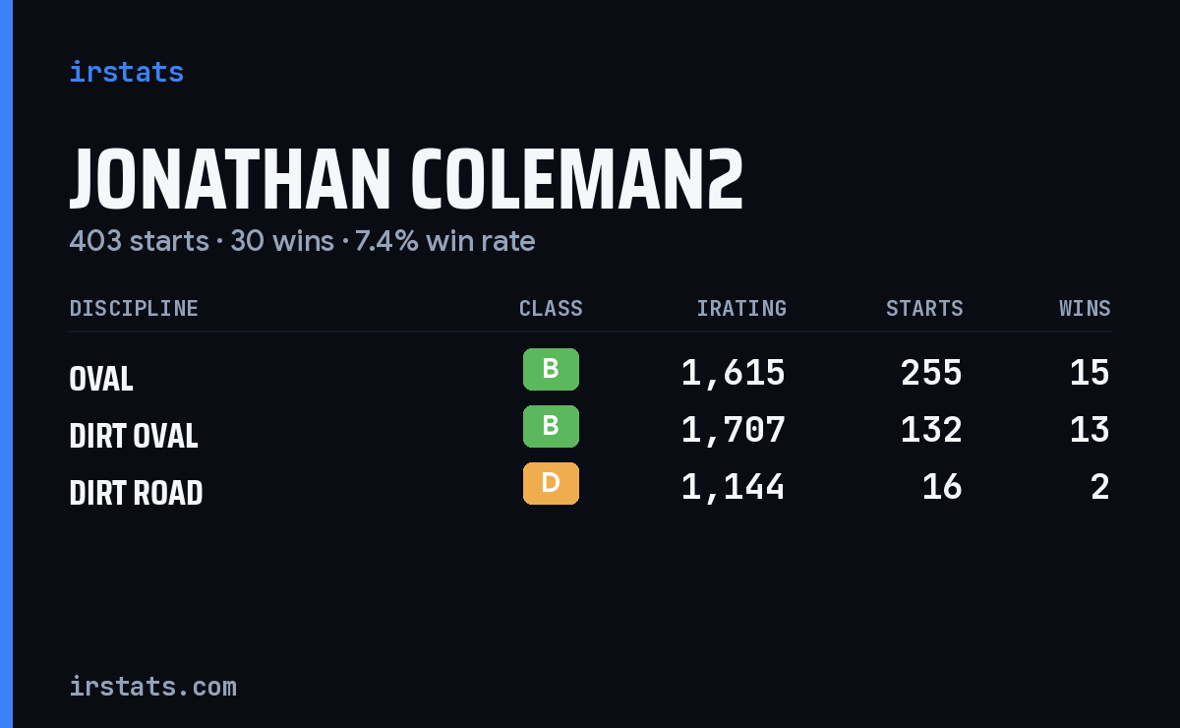Select the green B badge for Oval
Viewport: 1180px width, 728px height.
(x=551, y=370)
